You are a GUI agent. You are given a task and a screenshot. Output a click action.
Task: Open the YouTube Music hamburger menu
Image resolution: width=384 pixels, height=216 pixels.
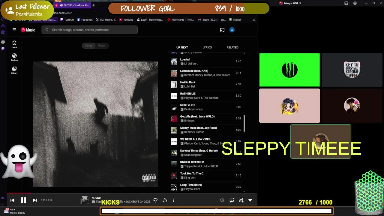(14, 30)
